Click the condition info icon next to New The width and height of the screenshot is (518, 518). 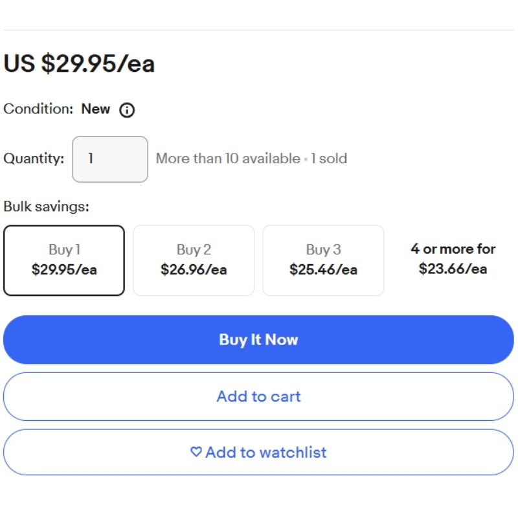click(x=127, y=110)
